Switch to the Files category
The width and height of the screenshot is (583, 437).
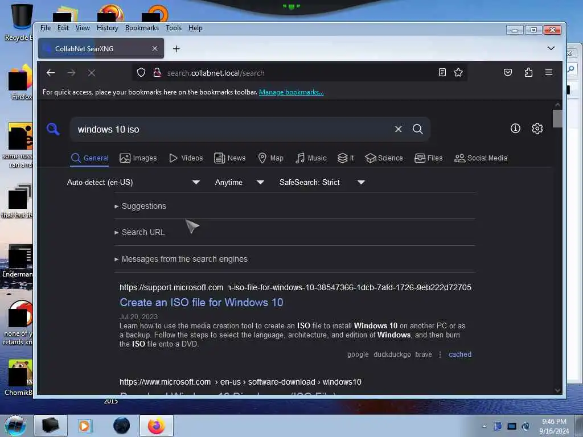pos(428,158)
